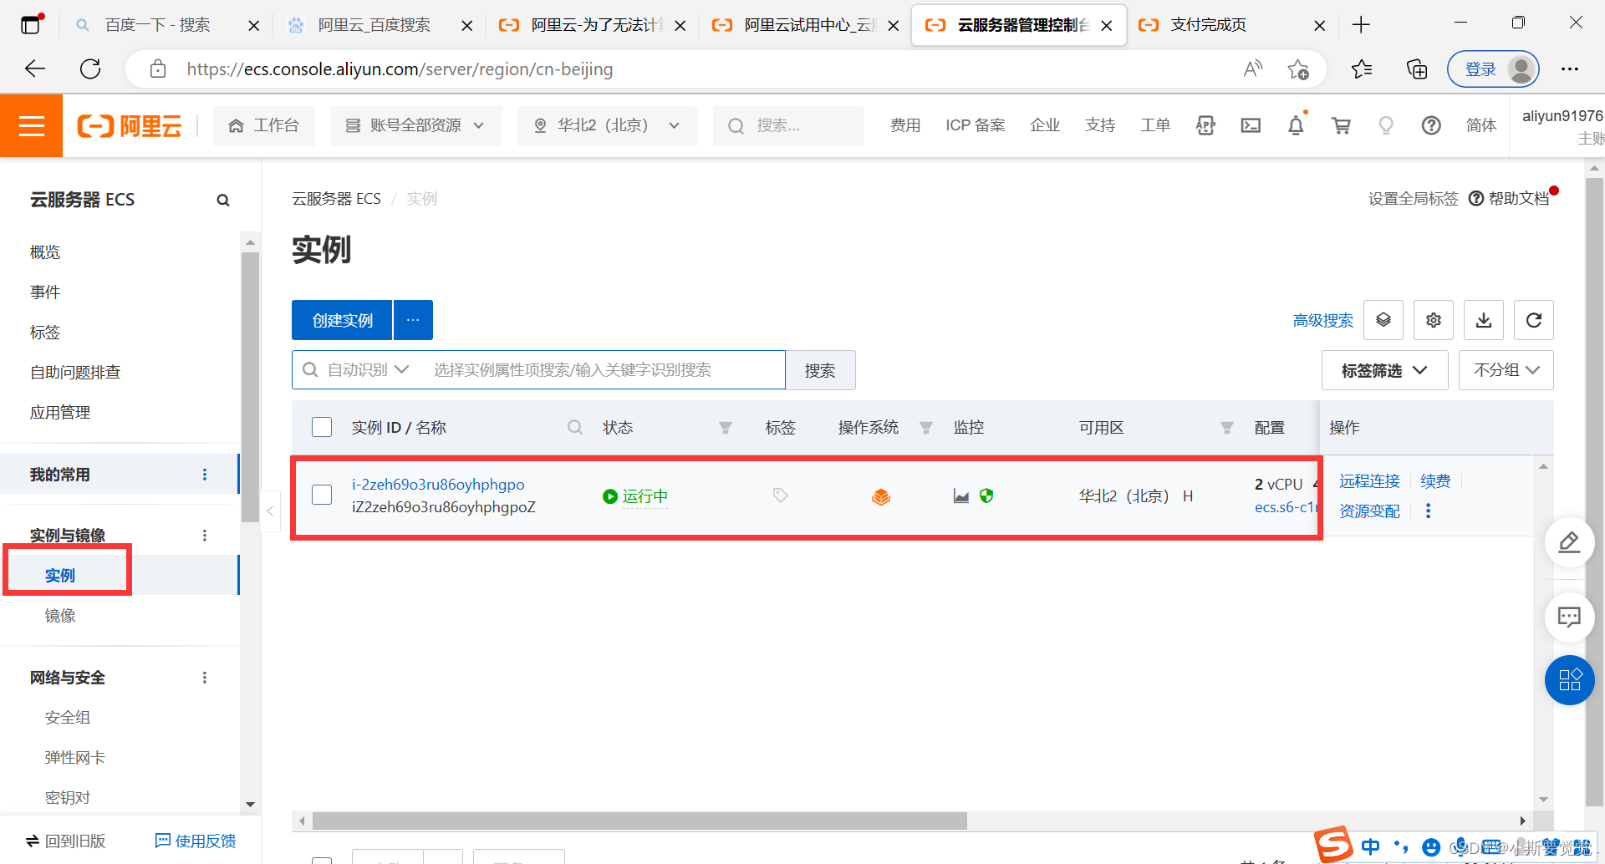
Task: Open options dots for 我的常用 section
Action: 205,475
